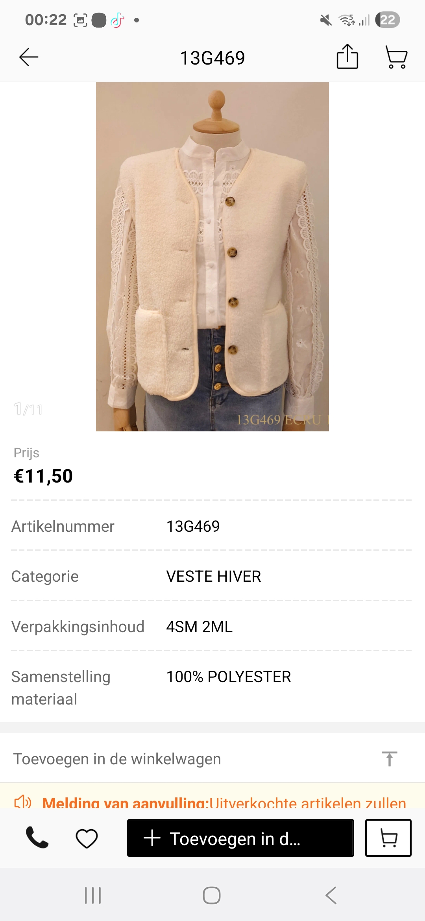Open shopping cart in top bar

(396, 57)
